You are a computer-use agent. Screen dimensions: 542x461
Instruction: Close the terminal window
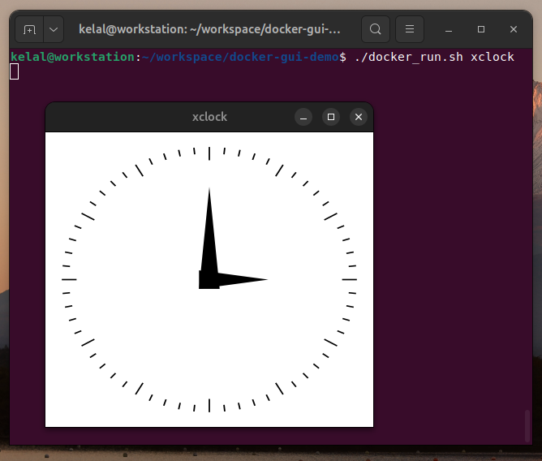(x=514, y=29)
